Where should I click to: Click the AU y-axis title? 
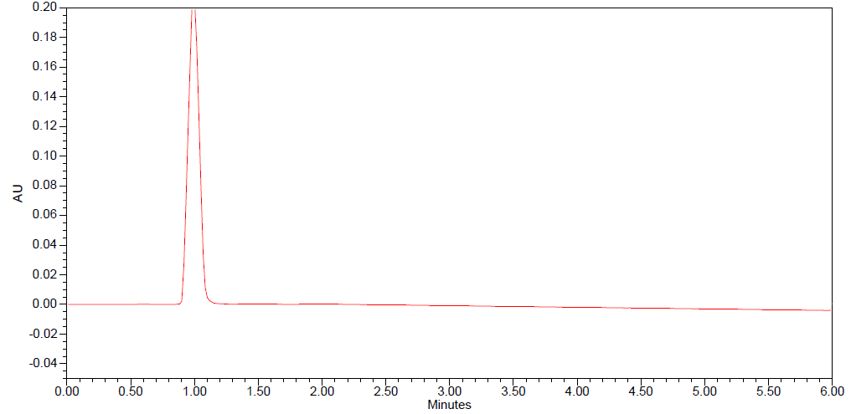pos(18,193)
